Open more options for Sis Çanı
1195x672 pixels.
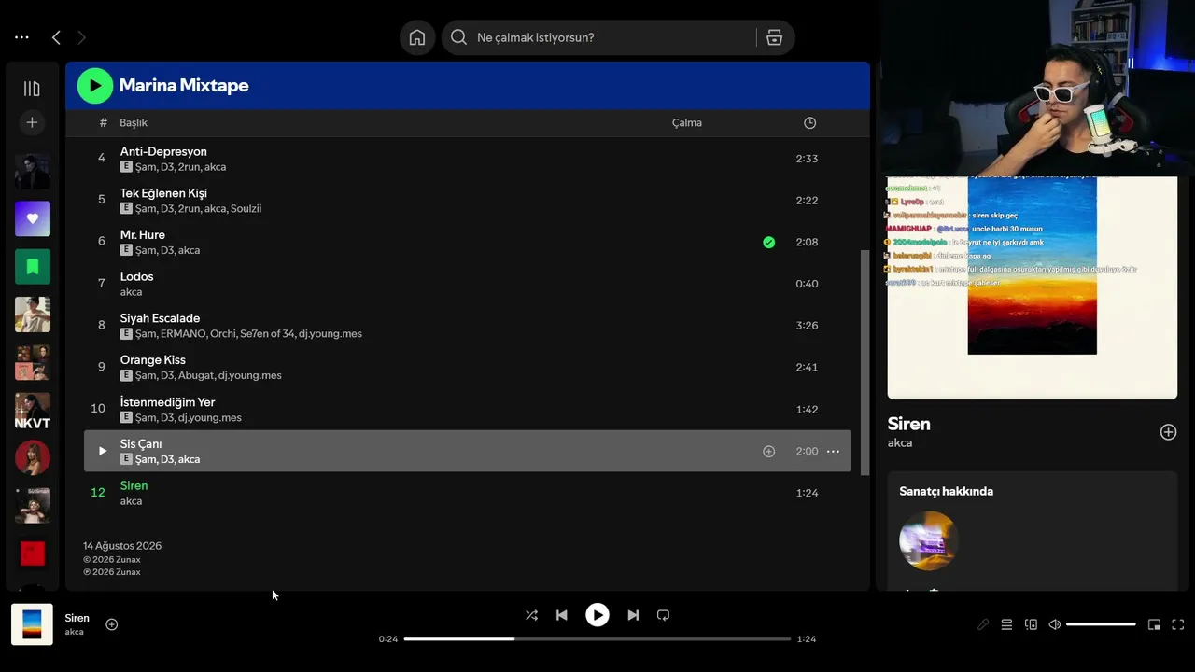coord(833,451)
